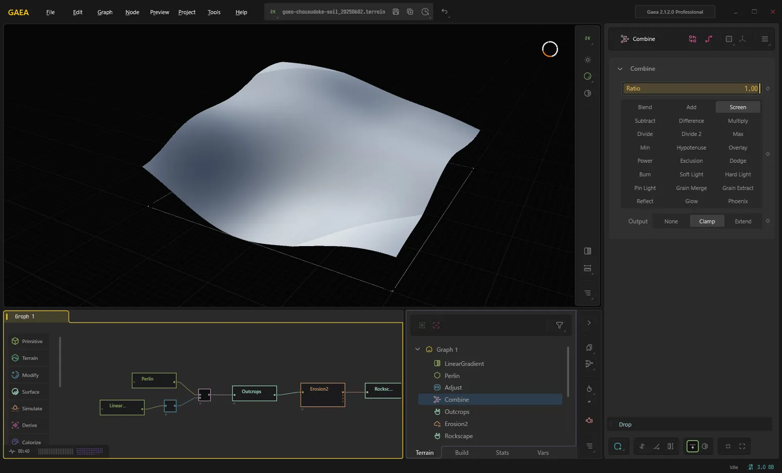This screenshot has height=473, width=782.
Task: Select the Multiply blend mode
Action: click(738, 121)
